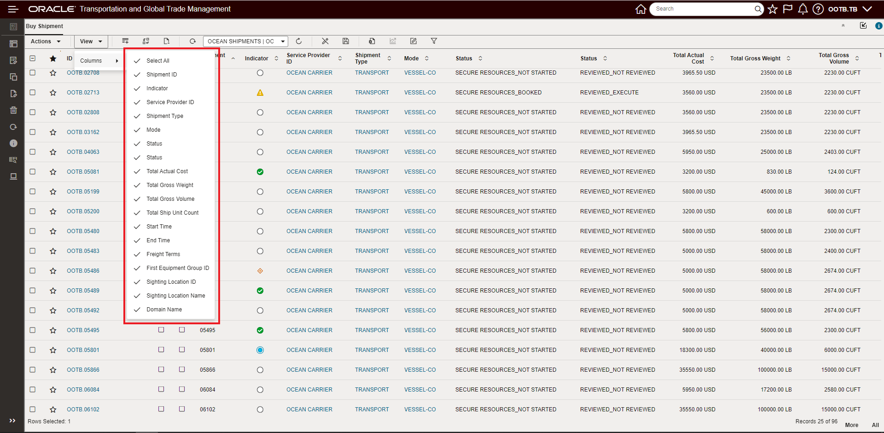Click the refresh query toolbar icon
Viewport: 884px width, 433px height.
tap(299, 41)
